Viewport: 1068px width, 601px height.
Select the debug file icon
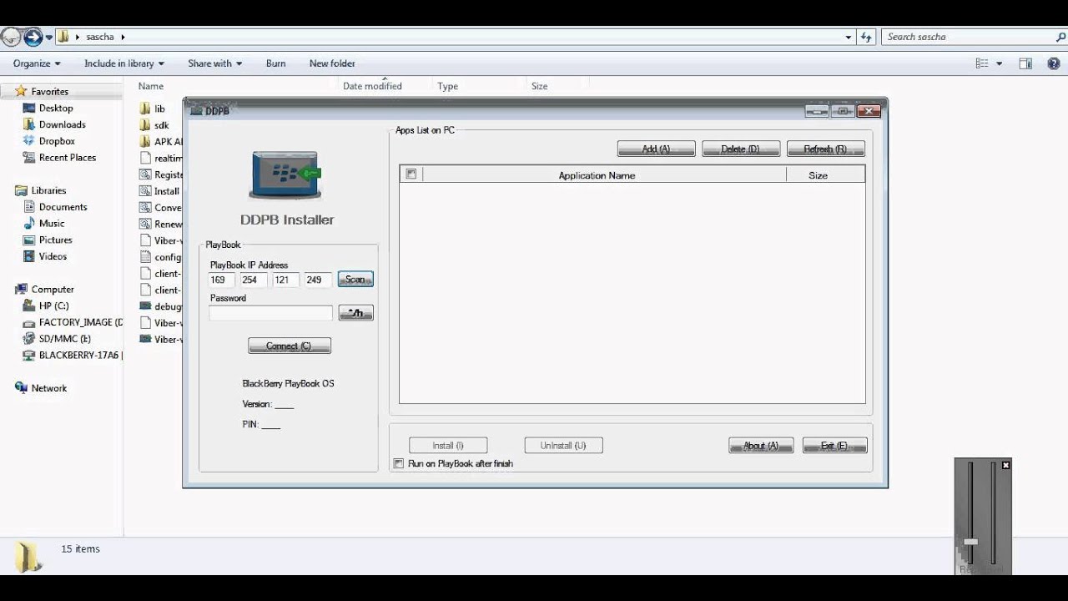[x=146, y=306]
